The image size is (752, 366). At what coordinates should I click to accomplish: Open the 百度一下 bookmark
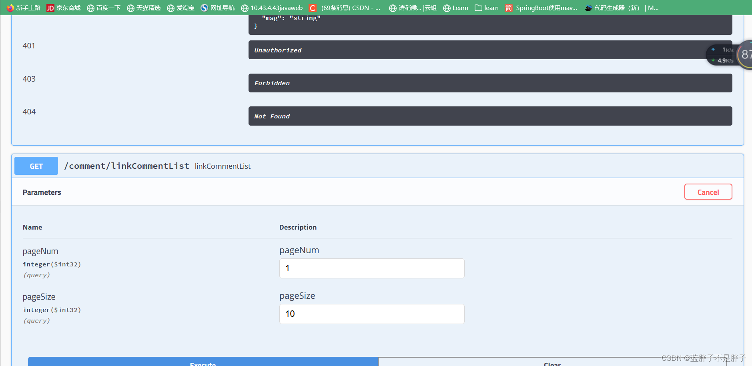pos(104,8)
